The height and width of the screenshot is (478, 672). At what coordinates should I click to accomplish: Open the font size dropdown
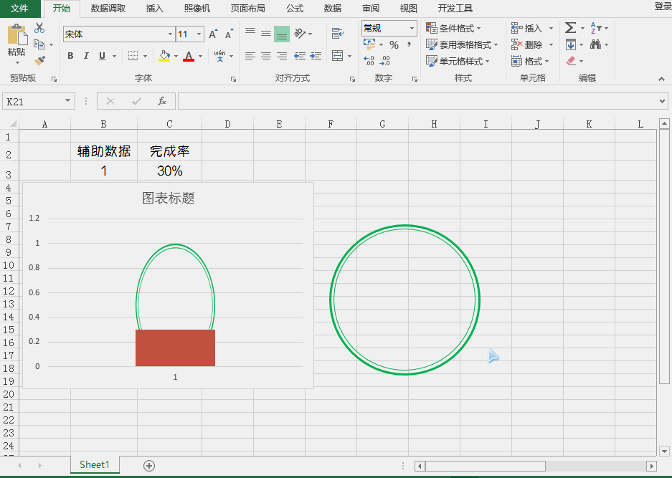[x=198, y=34]
